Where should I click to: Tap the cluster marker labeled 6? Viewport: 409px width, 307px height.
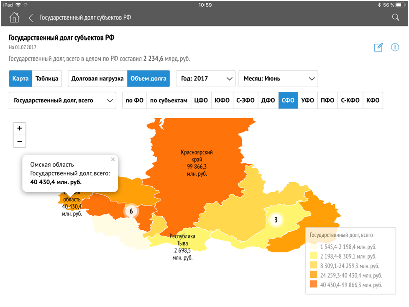131,212
